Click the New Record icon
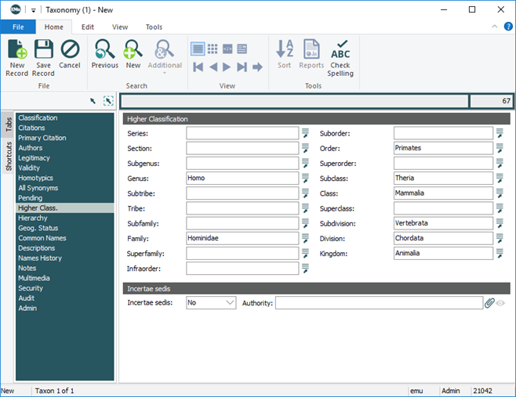Image resolution: width=516 pixels, height=397 pixels. [x=16, y=57]
